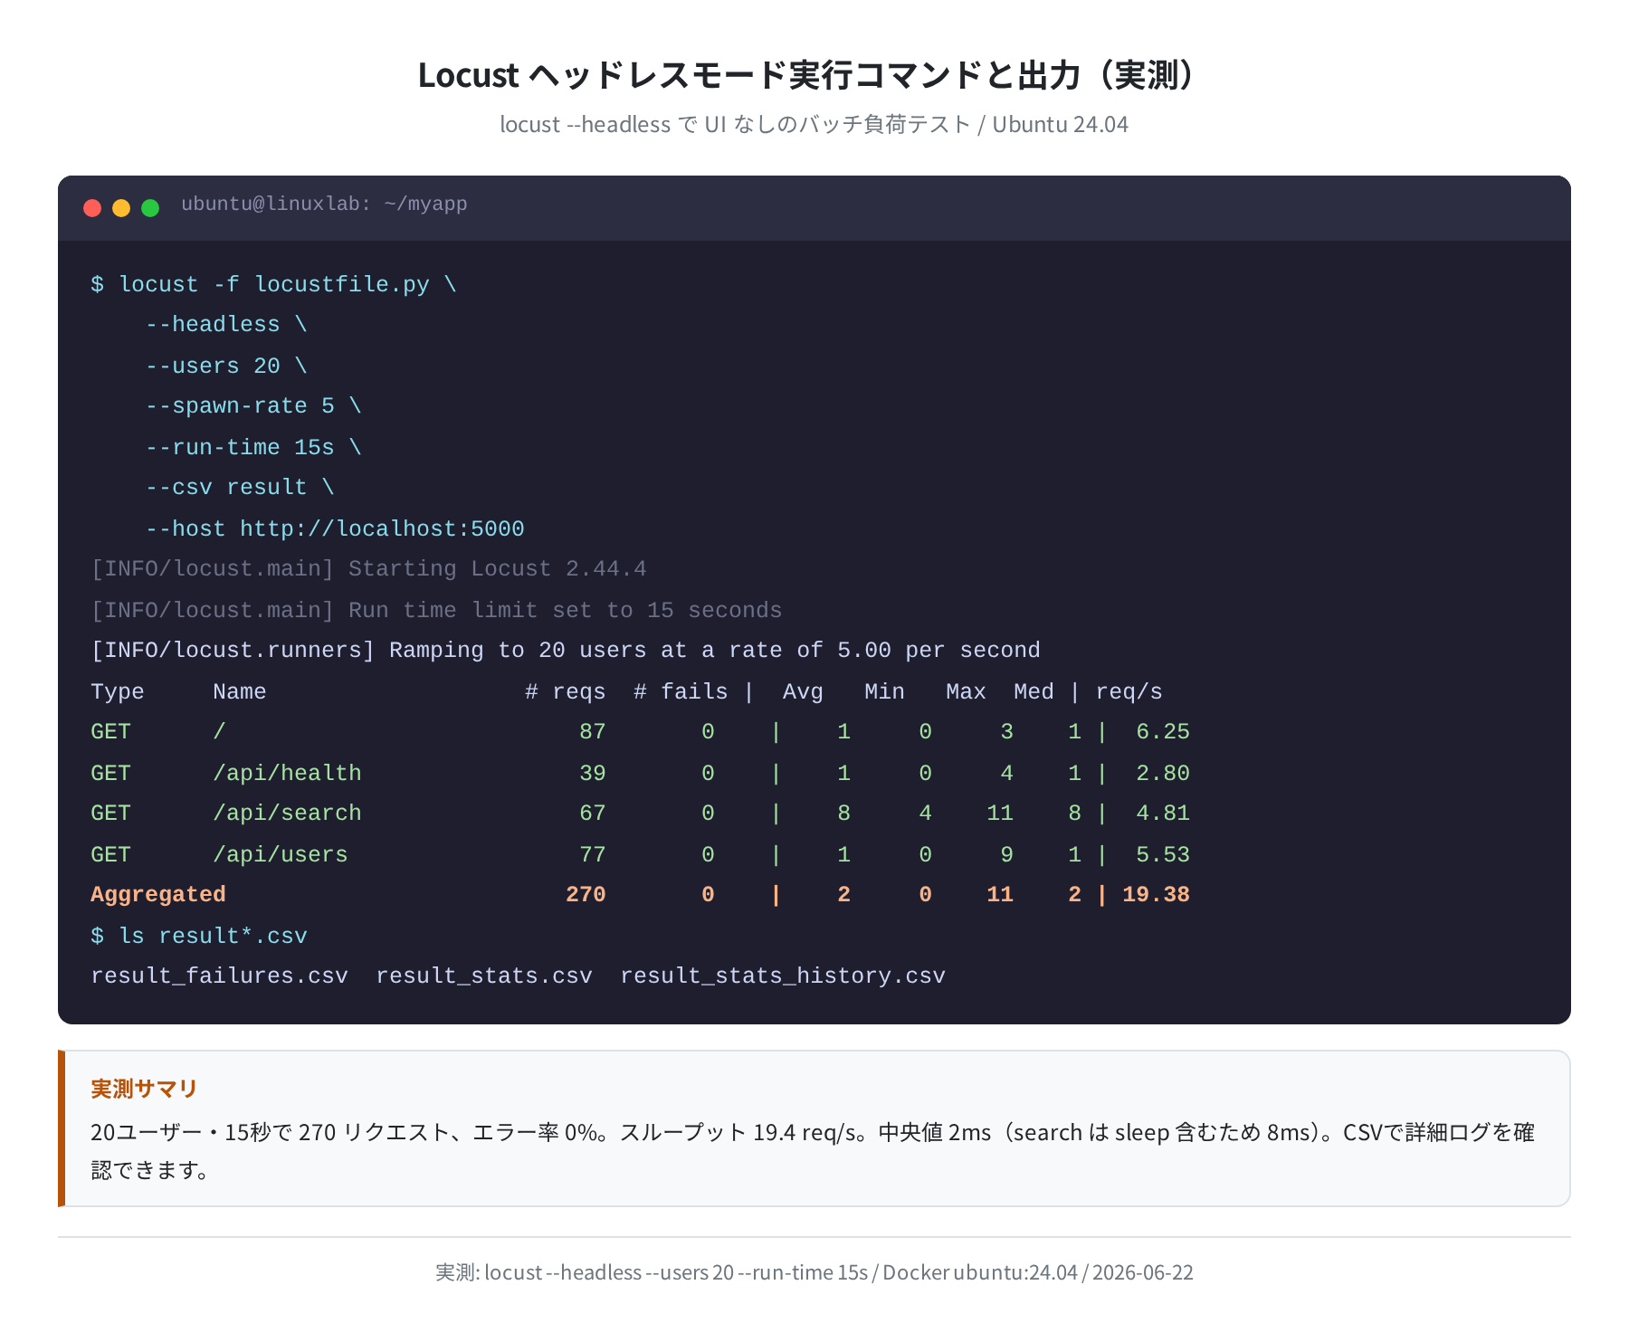Screen dimensions: 1629x1323
Task: Click the 4.81 req/s value
Action: point(1163,814)
